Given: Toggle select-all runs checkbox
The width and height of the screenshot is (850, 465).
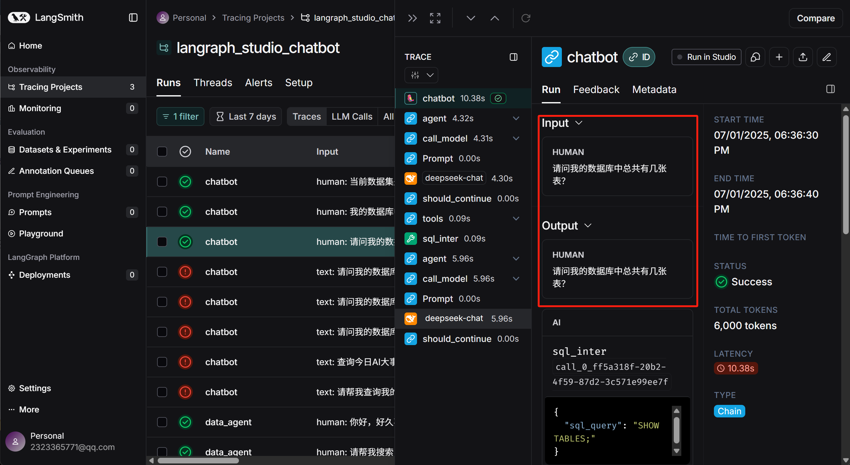Looking at the screenshot, I should pyautogui.click(x=162, y=152).
